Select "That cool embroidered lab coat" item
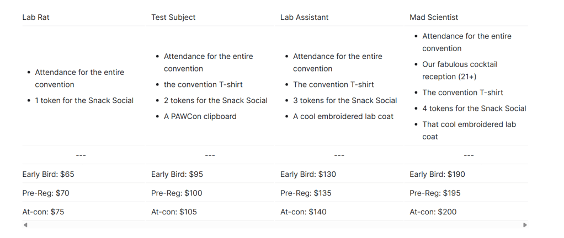The width and height of the screenshot is (564, 238). point(469,130)
